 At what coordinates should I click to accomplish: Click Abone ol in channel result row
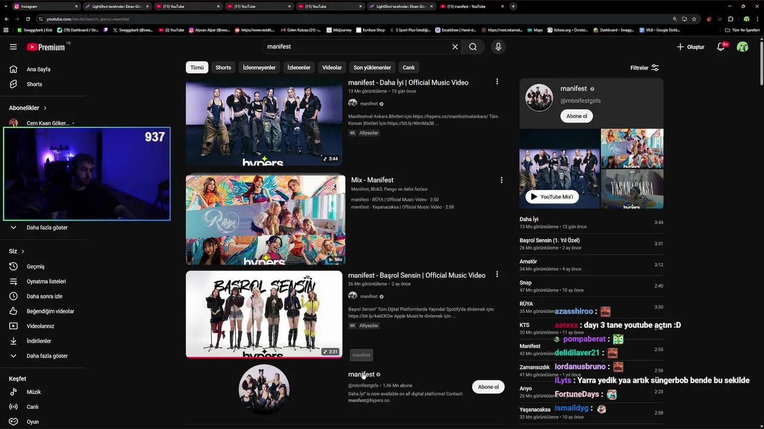tap(488, 387)
